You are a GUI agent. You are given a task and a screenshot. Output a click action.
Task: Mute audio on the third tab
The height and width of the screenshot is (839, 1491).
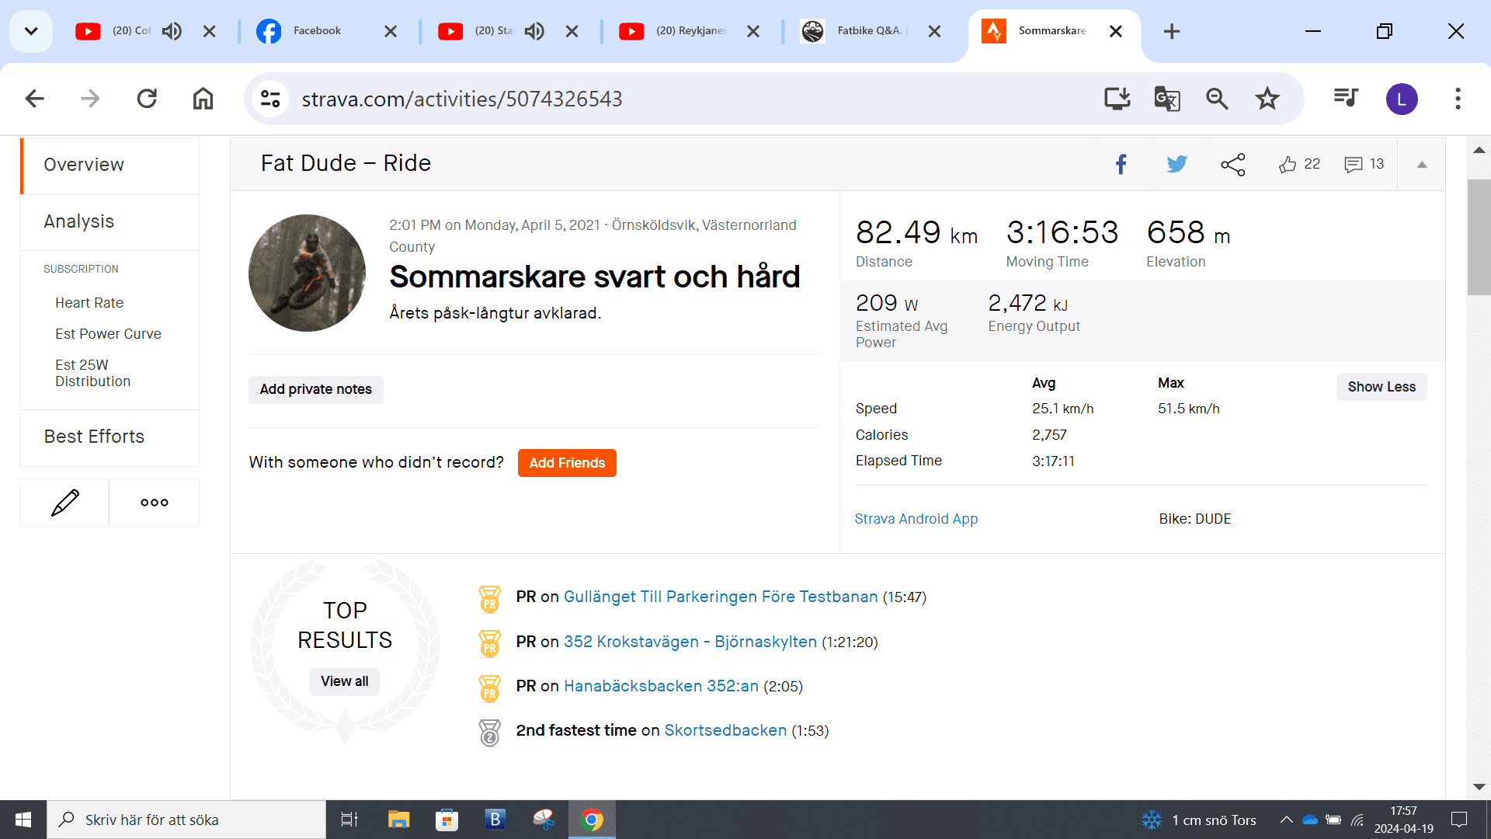coord(534,31)
